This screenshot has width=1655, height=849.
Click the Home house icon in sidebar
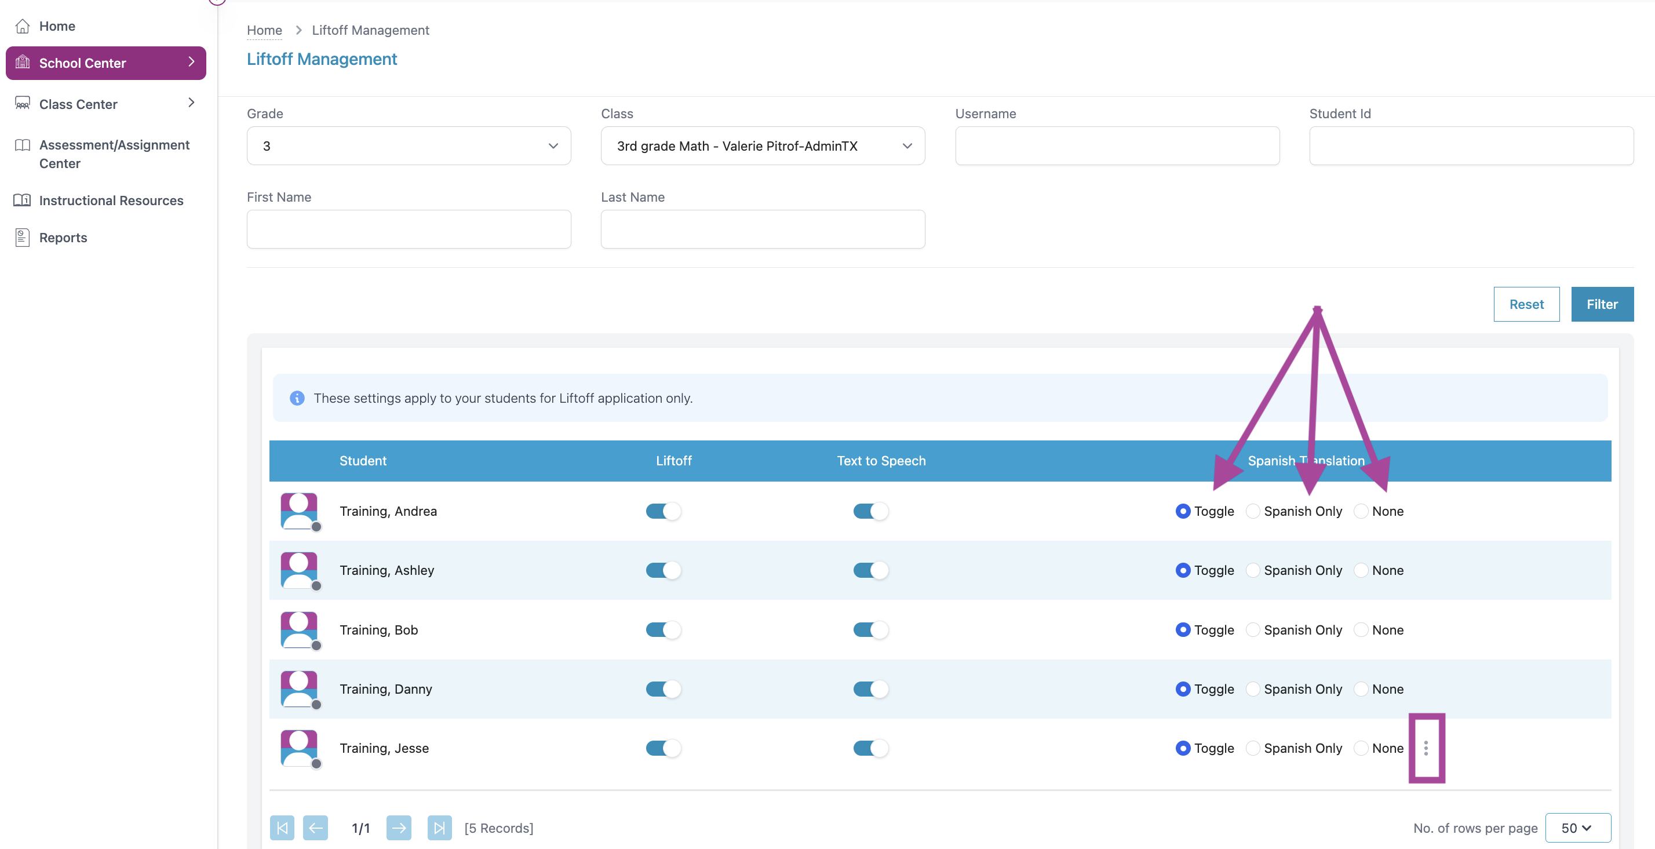coord(23,25)
